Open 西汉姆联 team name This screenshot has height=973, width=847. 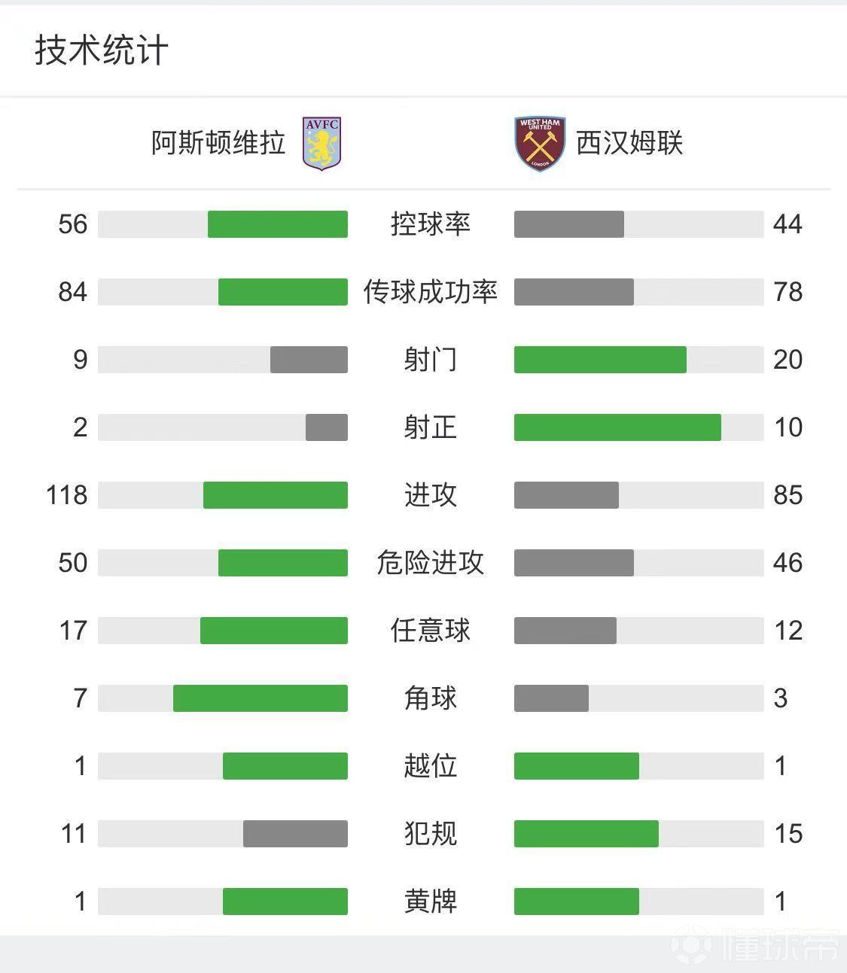tap(629, 142)
